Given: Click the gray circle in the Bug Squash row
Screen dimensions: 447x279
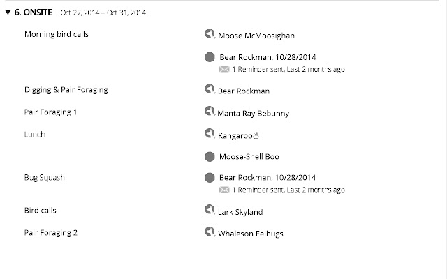Looking at the screenshot, I should tap(210, 178).
